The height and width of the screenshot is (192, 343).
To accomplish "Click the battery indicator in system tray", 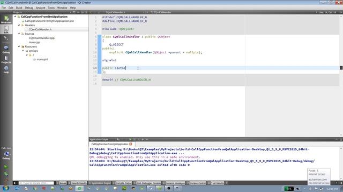I will (x=289, y=188).
